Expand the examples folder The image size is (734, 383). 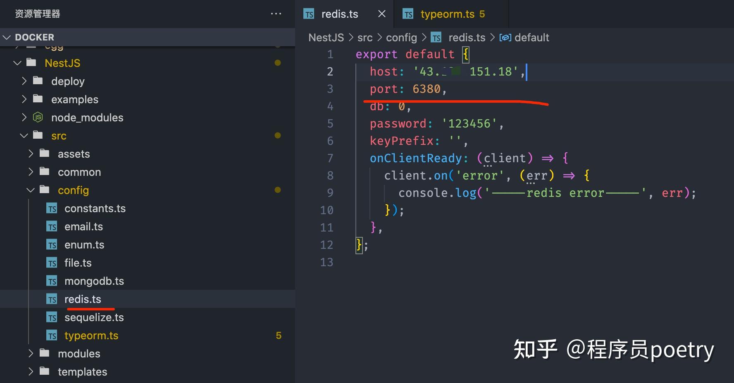coord(24,99)
